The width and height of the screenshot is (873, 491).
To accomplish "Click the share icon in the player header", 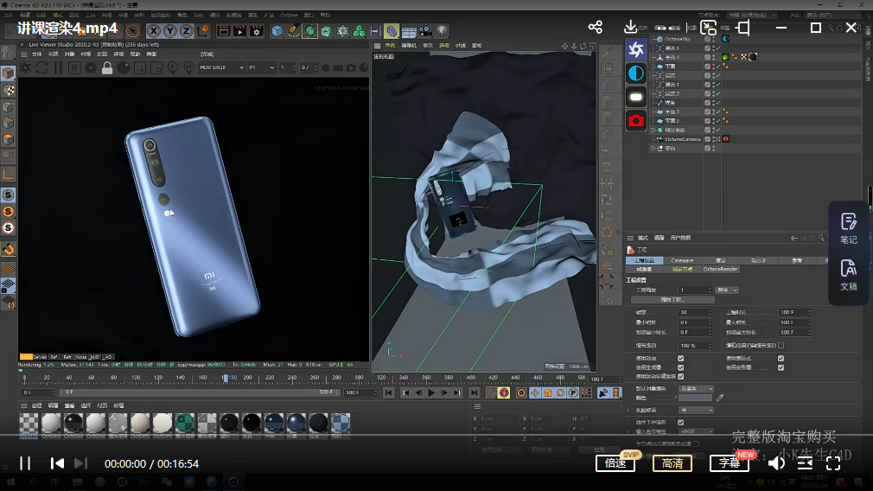I will (596, 28).
